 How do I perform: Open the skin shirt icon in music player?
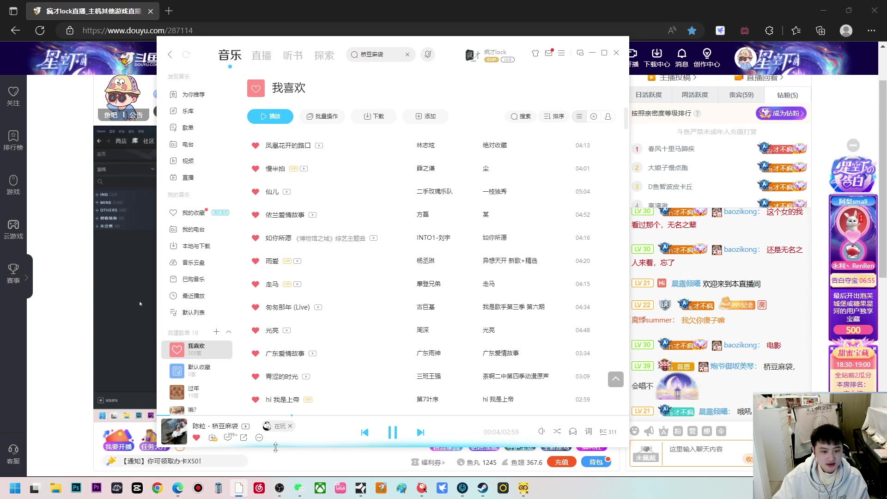[535, 53]
